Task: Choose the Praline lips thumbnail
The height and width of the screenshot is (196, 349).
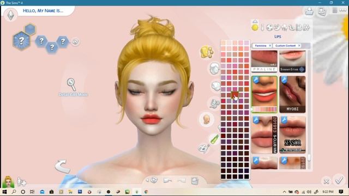Action: coord(264,62)
